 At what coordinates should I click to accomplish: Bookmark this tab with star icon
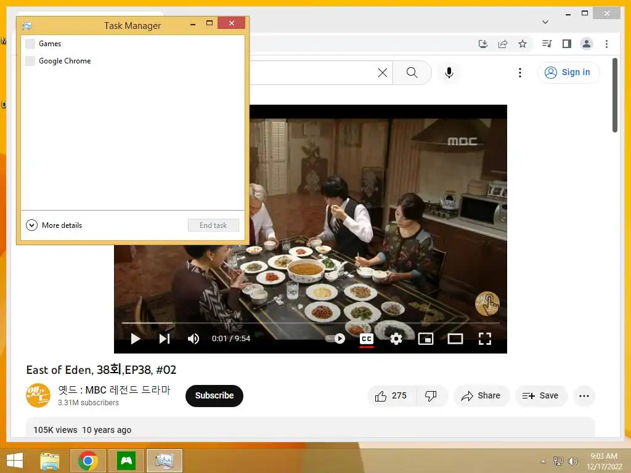pos(523,44)
